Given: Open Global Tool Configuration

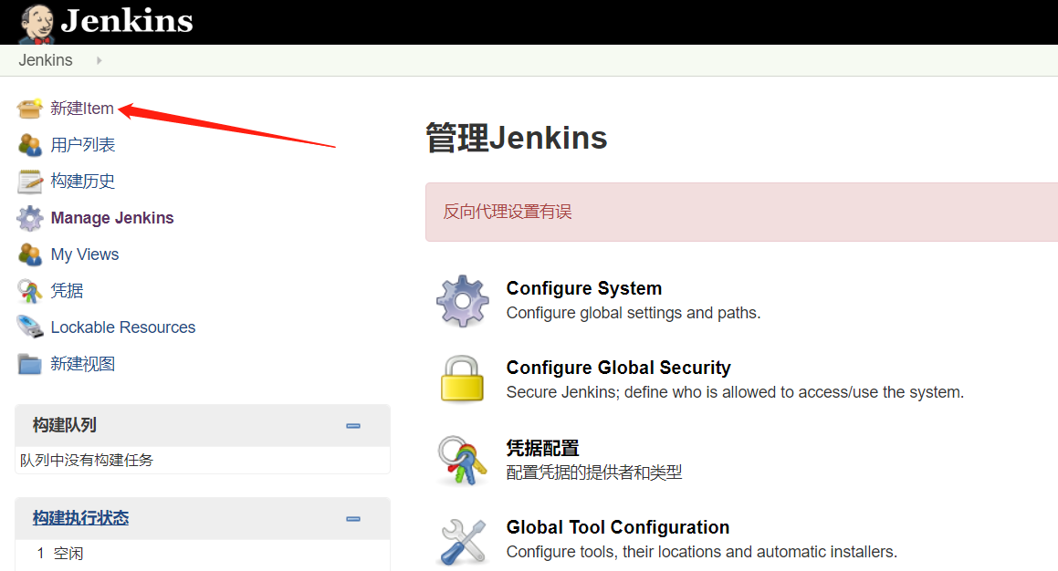Looking at the screenshot, I should 617,527.
